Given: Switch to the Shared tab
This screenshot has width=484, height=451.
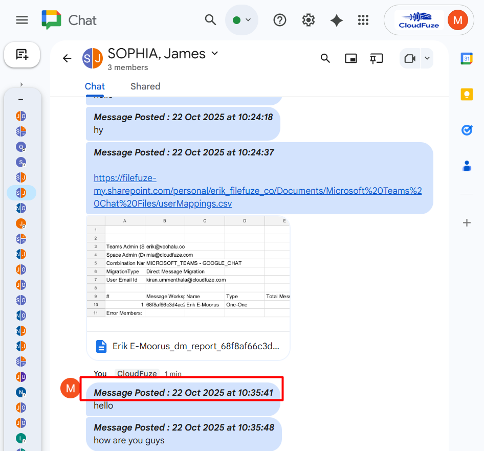Looking at the screenshot, I should tap(145, 86).
